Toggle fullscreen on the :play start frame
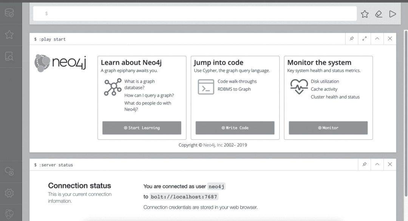 pos(365,39)
